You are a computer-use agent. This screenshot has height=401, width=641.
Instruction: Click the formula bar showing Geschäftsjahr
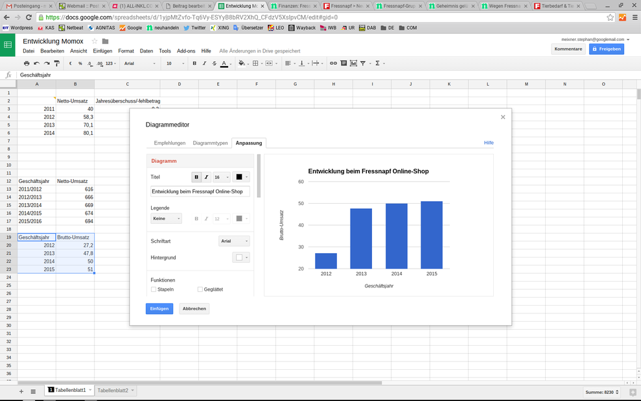(327, 75)
